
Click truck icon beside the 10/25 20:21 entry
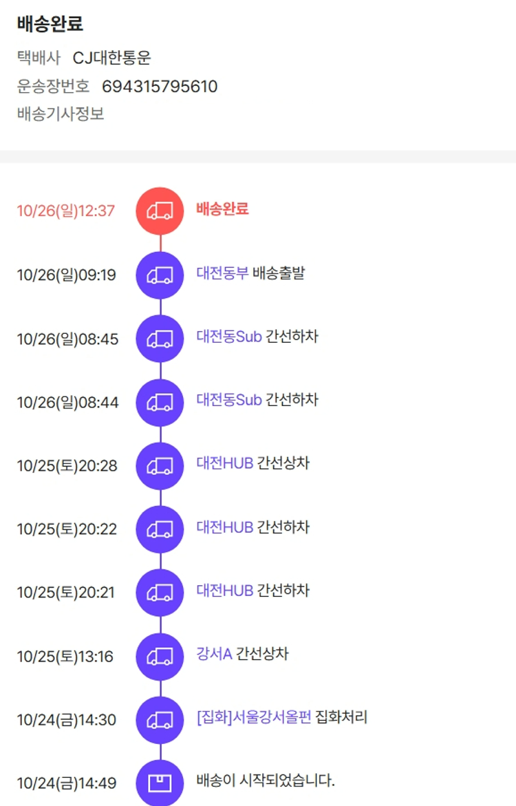[x=160, y=593]
